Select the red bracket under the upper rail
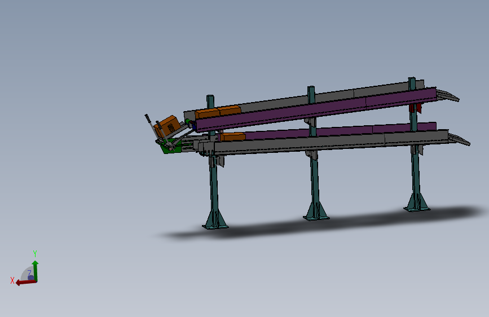The height and width of the screenshot is (317, 489). pos(416,108)
